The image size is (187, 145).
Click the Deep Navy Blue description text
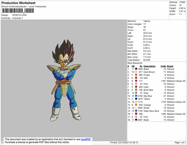point(151,111)
